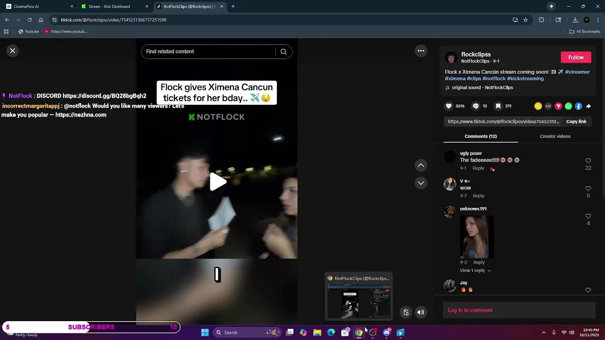Screen dimensions: 605x340
Task: Click the search magnifier in Find related content
Action: 284,52
